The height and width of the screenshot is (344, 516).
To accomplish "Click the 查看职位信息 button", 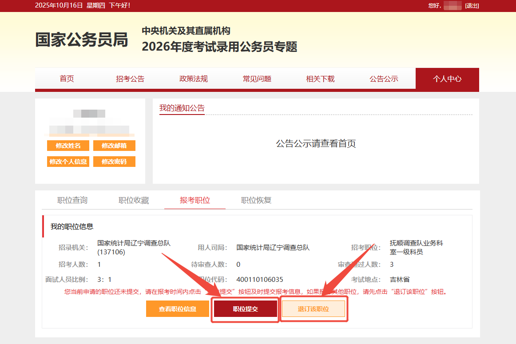I will [x=178, y=309].
